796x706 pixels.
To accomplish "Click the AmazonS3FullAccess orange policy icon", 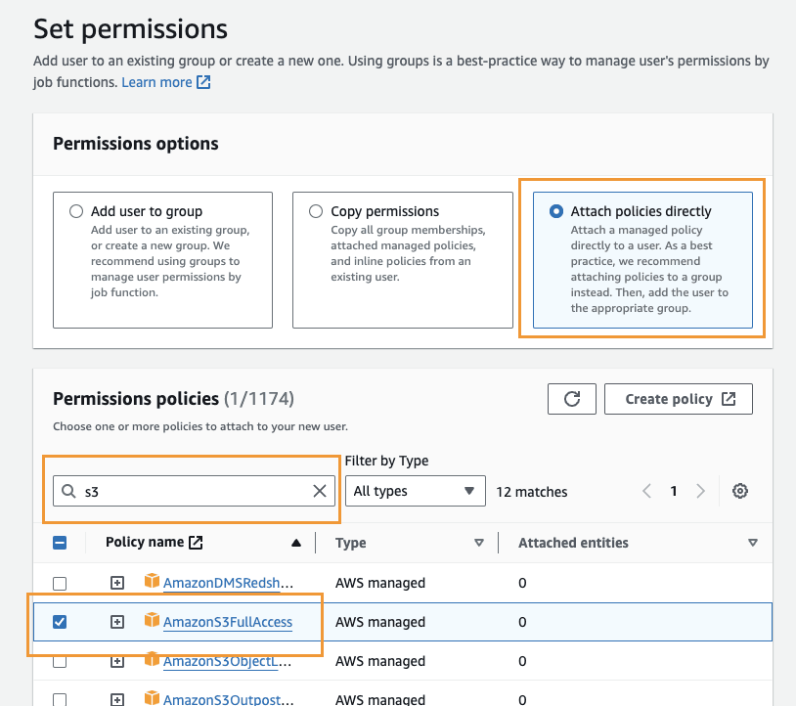I will point(152,621).
